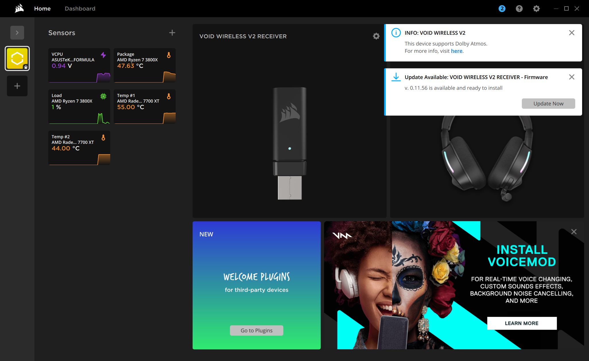Click the Load CPU chip icon
Viewport: 589px width, 361px height.
pyautogui.click(x=103, y=96)
